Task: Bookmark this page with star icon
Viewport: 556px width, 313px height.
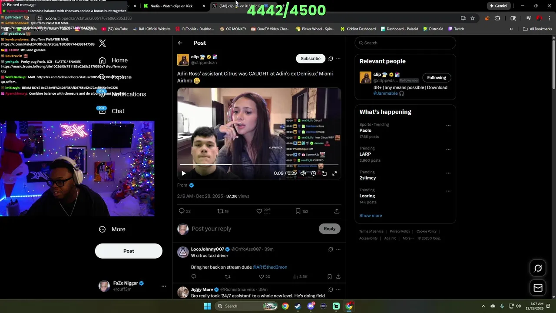Action: coord(473,18)
